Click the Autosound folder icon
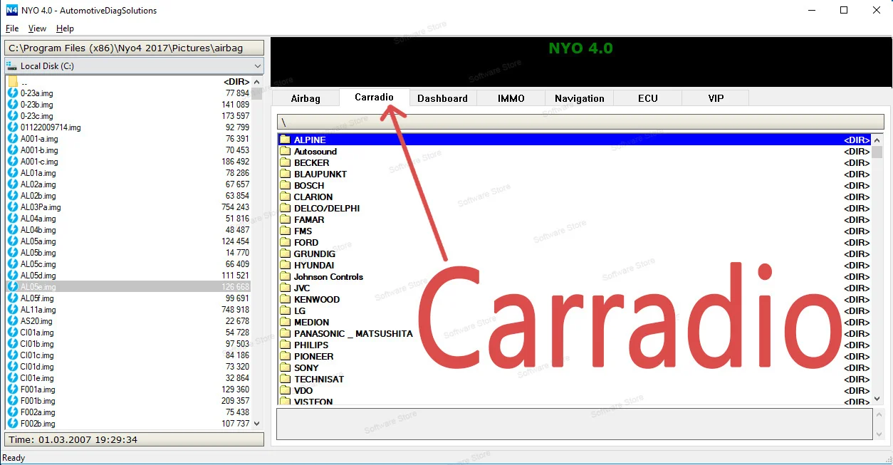 [285, 152]
